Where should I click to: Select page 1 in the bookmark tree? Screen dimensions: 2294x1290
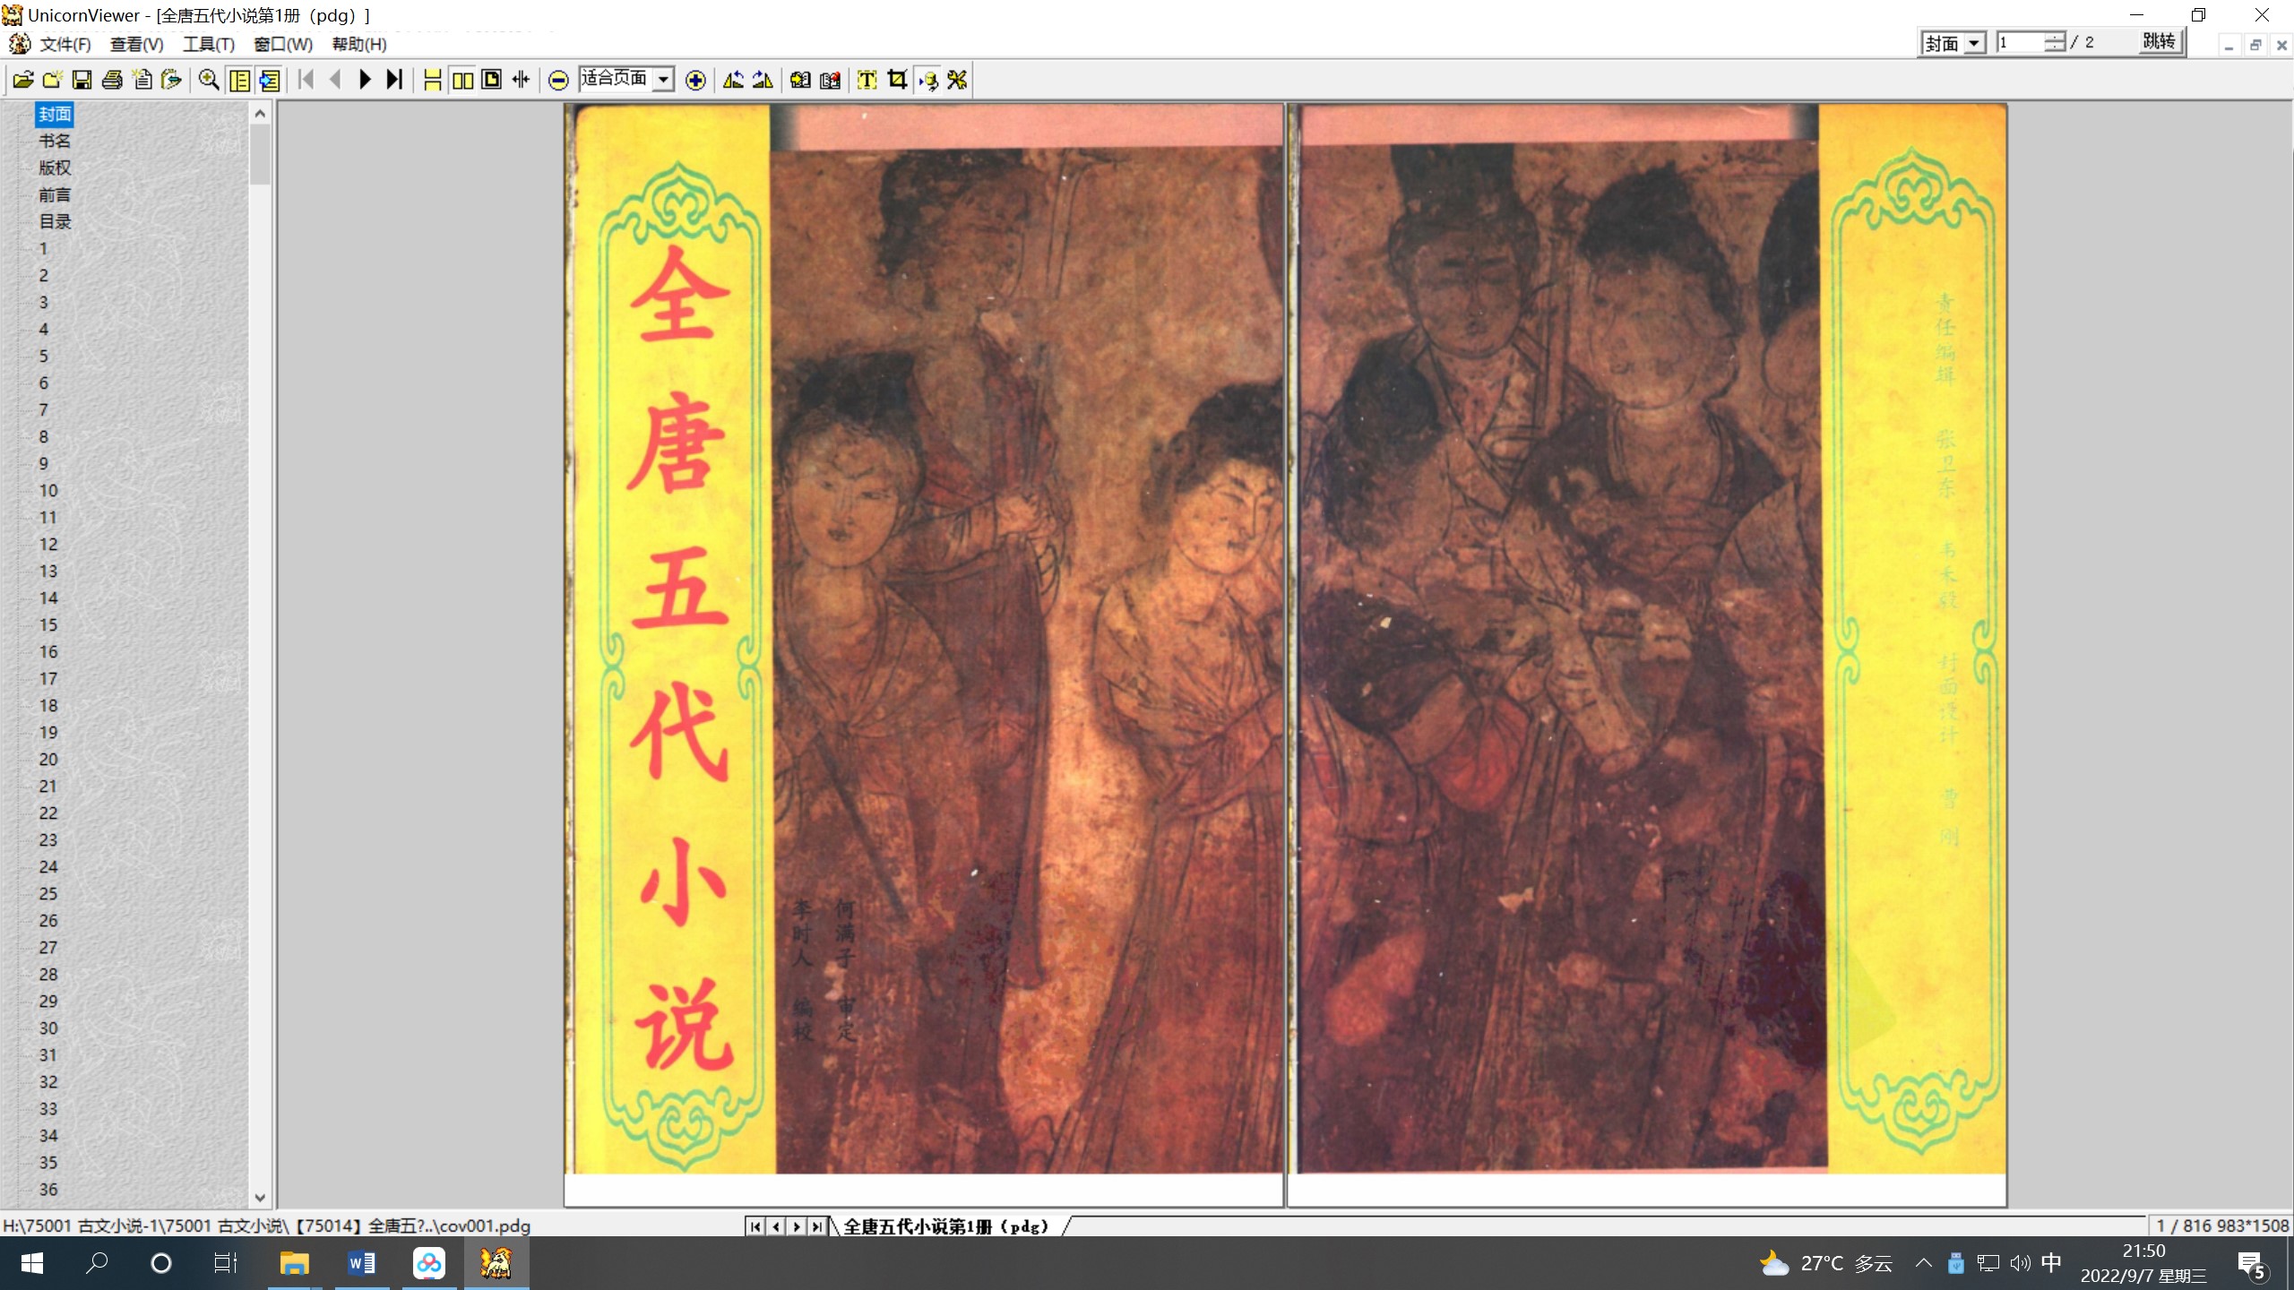pyautogui.click(x=43, y=248)
